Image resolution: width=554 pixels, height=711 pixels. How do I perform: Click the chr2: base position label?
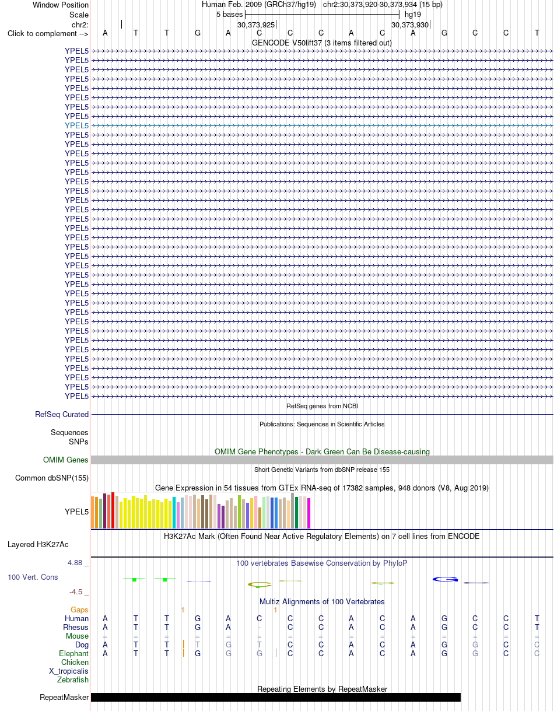coord(80,24)
